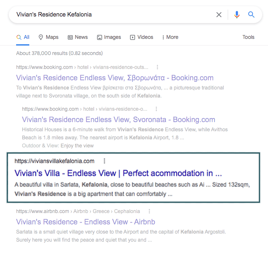Open Vivian's Residence Airbnb result link
Screen dimensions: 268x253
(85, 222)
